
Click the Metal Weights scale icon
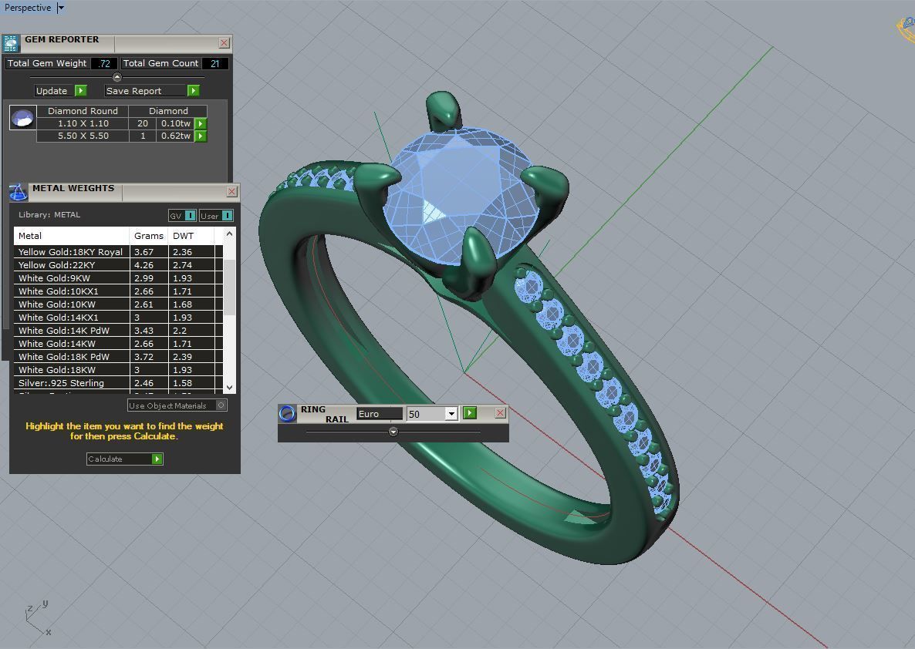(x=18, y=193)
